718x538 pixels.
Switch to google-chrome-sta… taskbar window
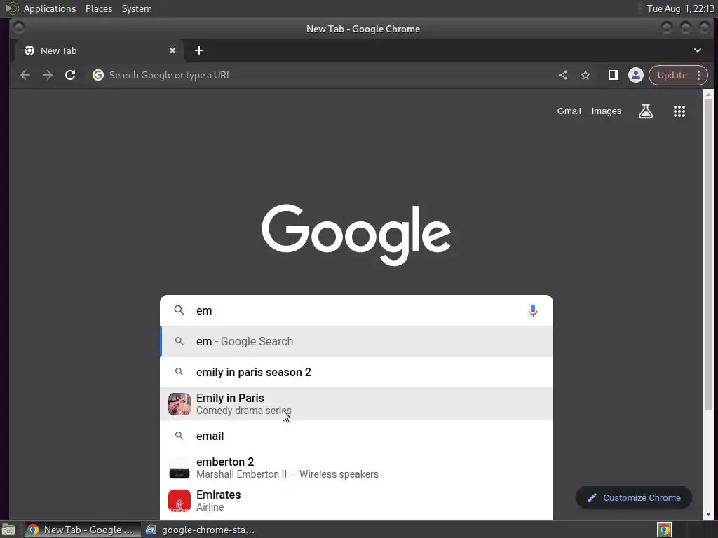click(200, 530)
